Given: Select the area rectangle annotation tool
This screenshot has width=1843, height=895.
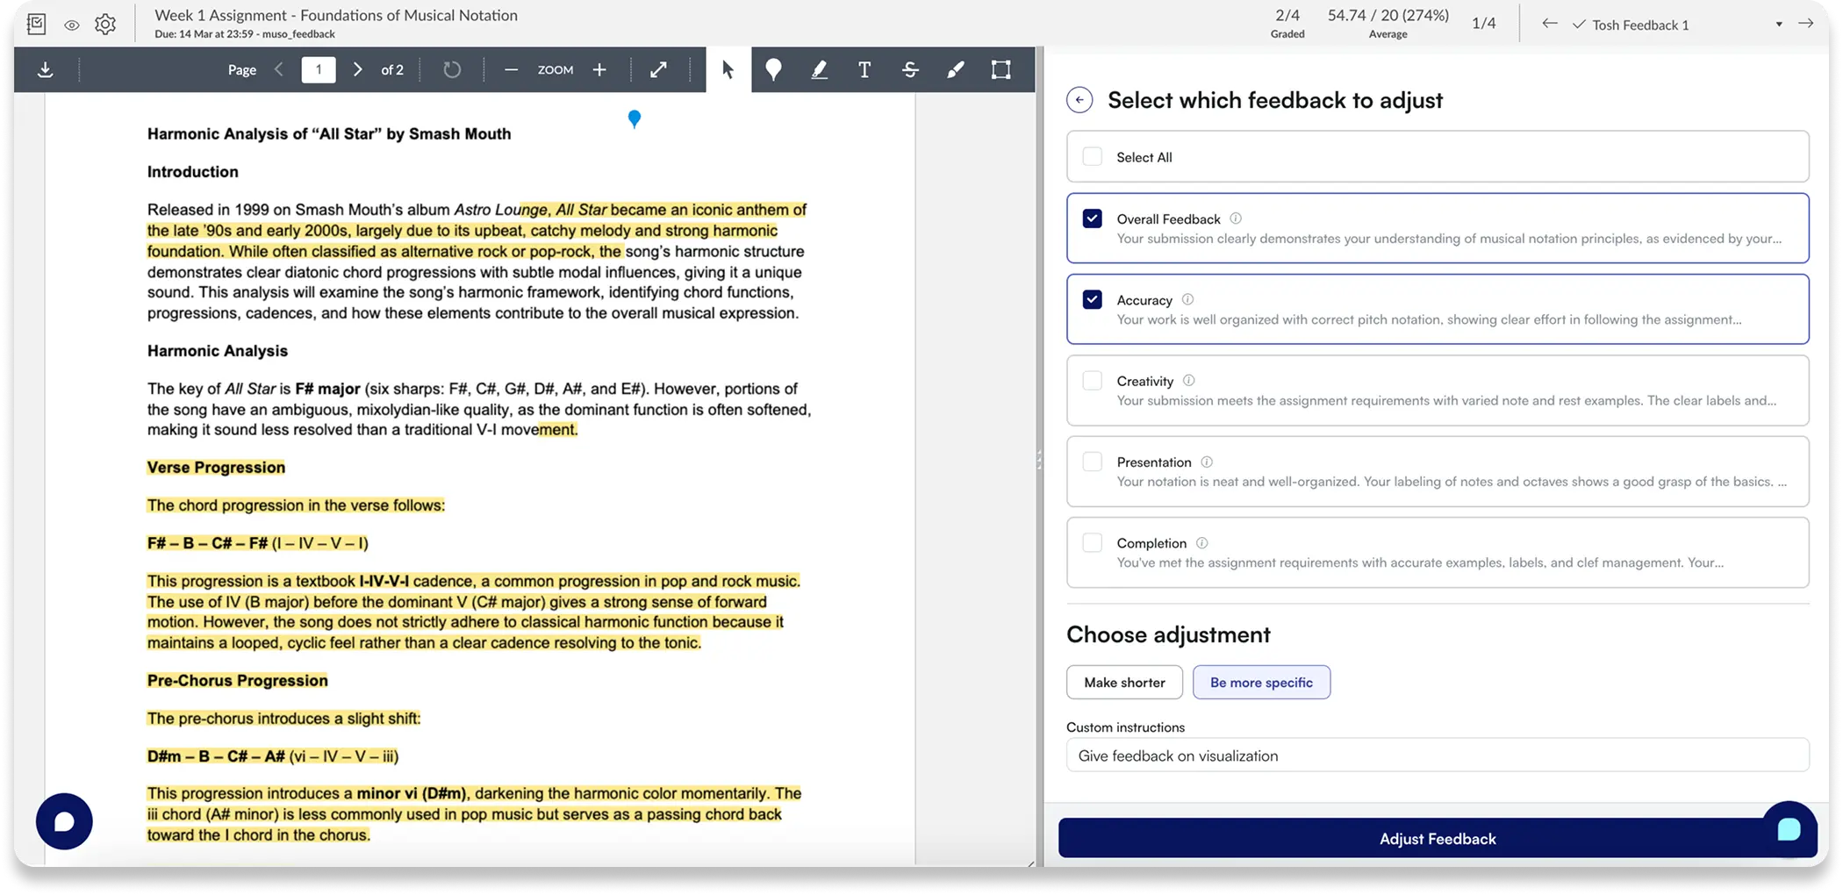Looking at the screenshot, I should (x=1001, y=69).
